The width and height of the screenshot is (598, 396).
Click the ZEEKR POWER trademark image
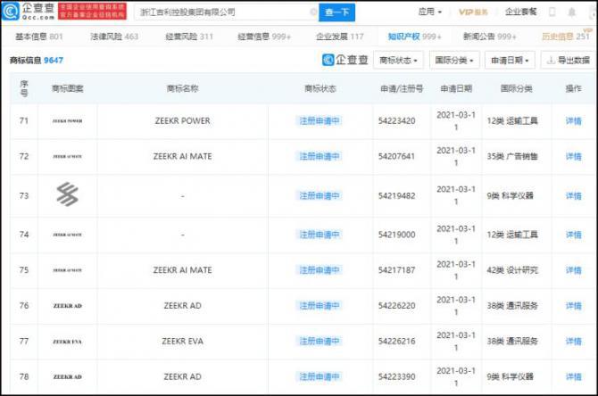click(67, 121)
